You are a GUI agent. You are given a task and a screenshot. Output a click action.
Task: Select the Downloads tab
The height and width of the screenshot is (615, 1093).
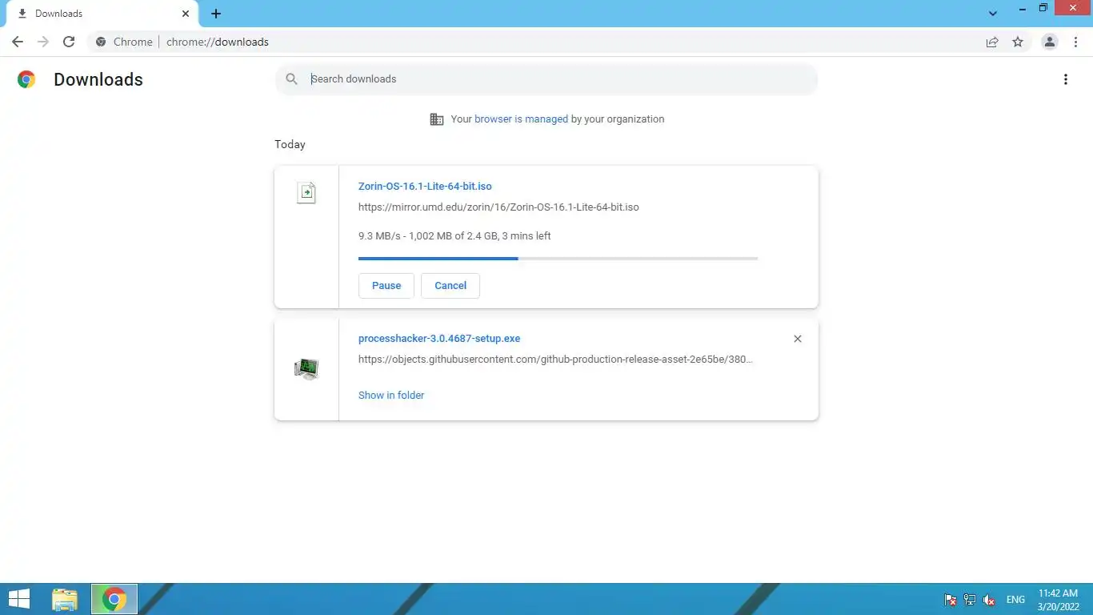pyautogui.click(x=102, y=14)
